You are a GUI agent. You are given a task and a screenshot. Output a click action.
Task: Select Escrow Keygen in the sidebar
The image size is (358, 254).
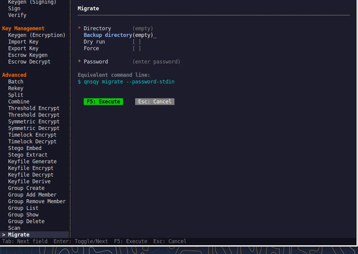point(28,55)
